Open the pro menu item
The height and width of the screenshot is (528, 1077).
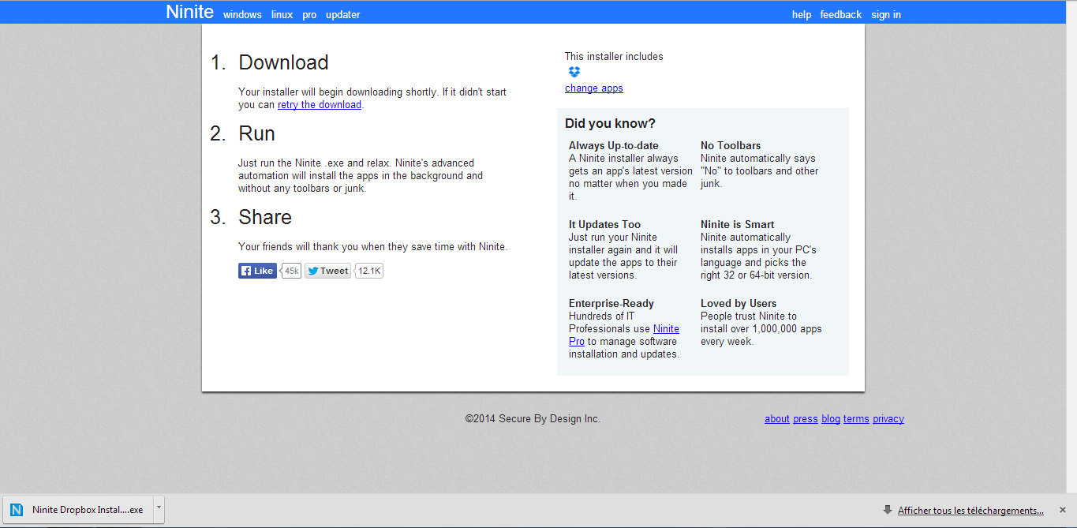pyautogui.click(x=309, y=14)
